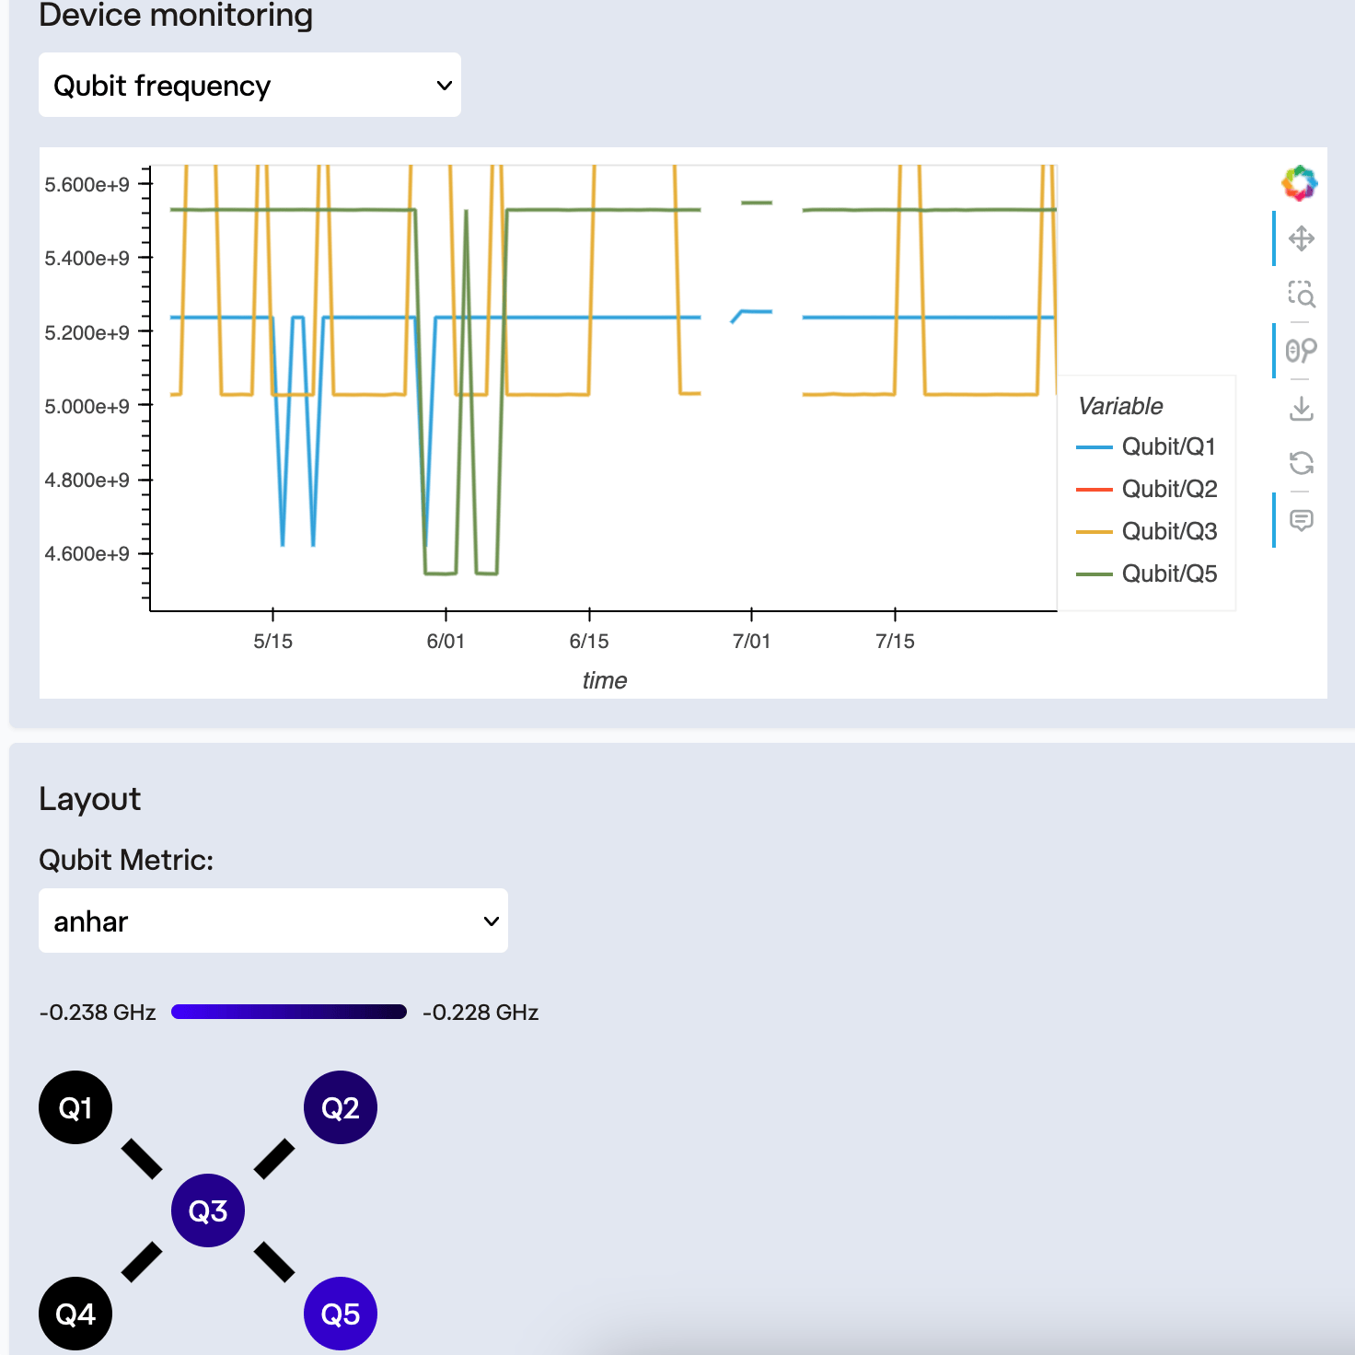The height and width of the screenshot is (1355, 1355).
Task: Select the Q1 qubit node
Action: 75,1107
